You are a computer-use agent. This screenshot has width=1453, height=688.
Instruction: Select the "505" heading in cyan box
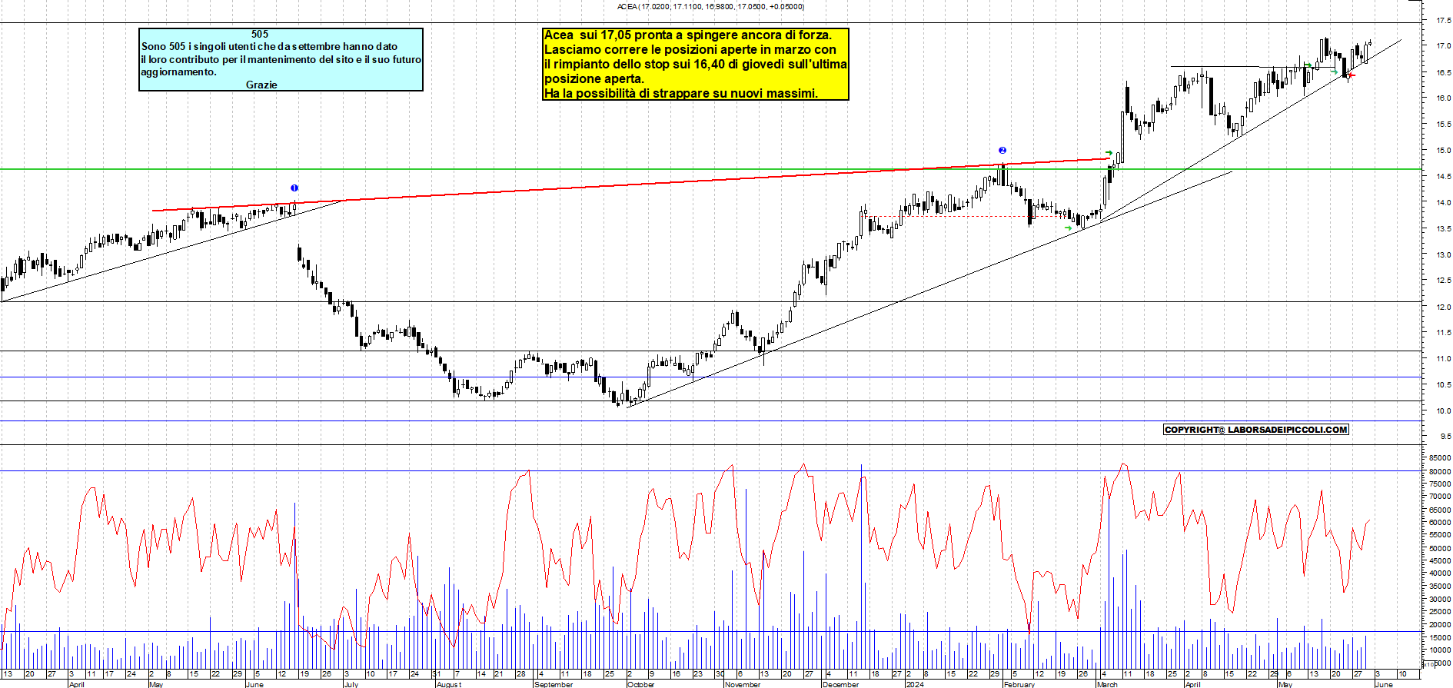[260, 34]
